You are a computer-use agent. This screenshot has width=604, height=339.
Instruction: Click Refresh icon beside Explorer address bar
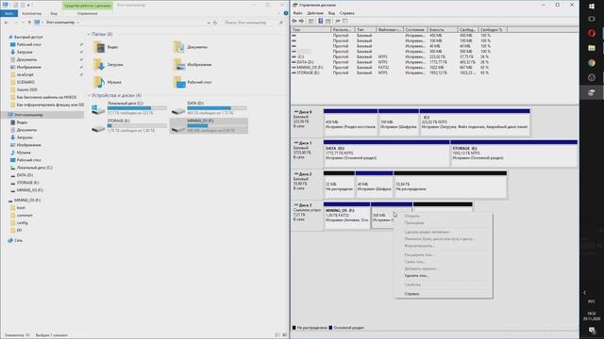coord(215,23)
